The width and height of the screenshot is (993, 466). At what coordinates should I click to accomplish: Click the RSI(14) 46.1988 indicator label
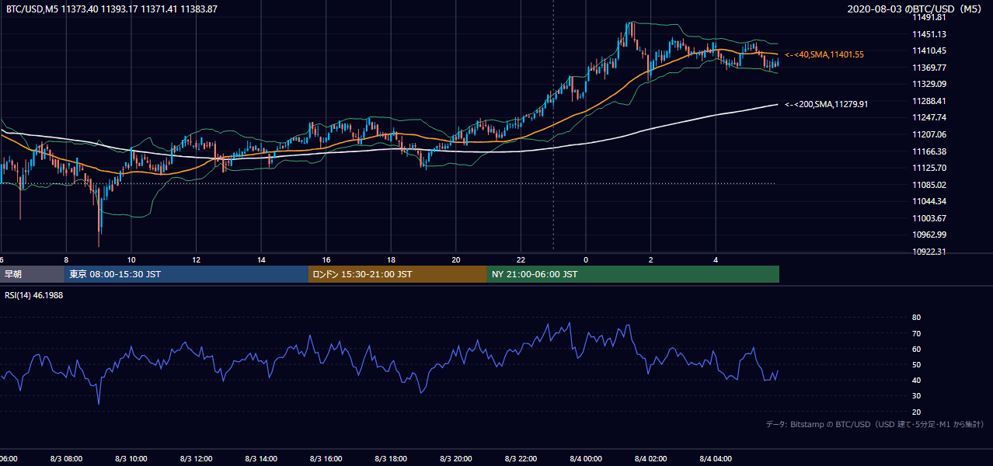click(33, 295)
